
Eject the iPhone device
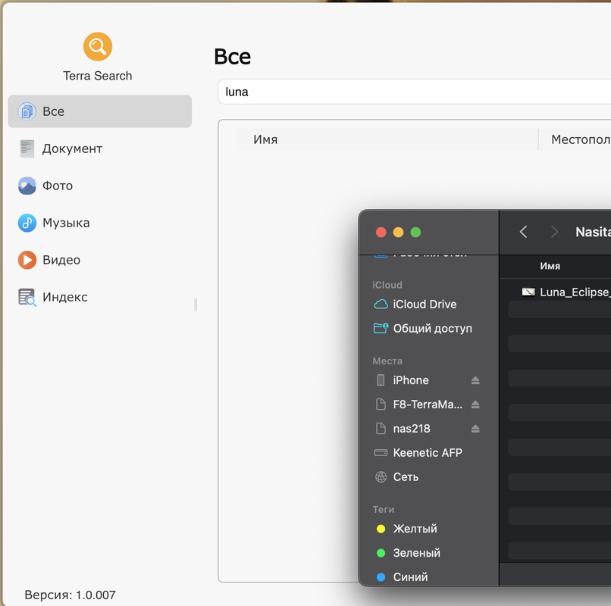coord(475,380)
